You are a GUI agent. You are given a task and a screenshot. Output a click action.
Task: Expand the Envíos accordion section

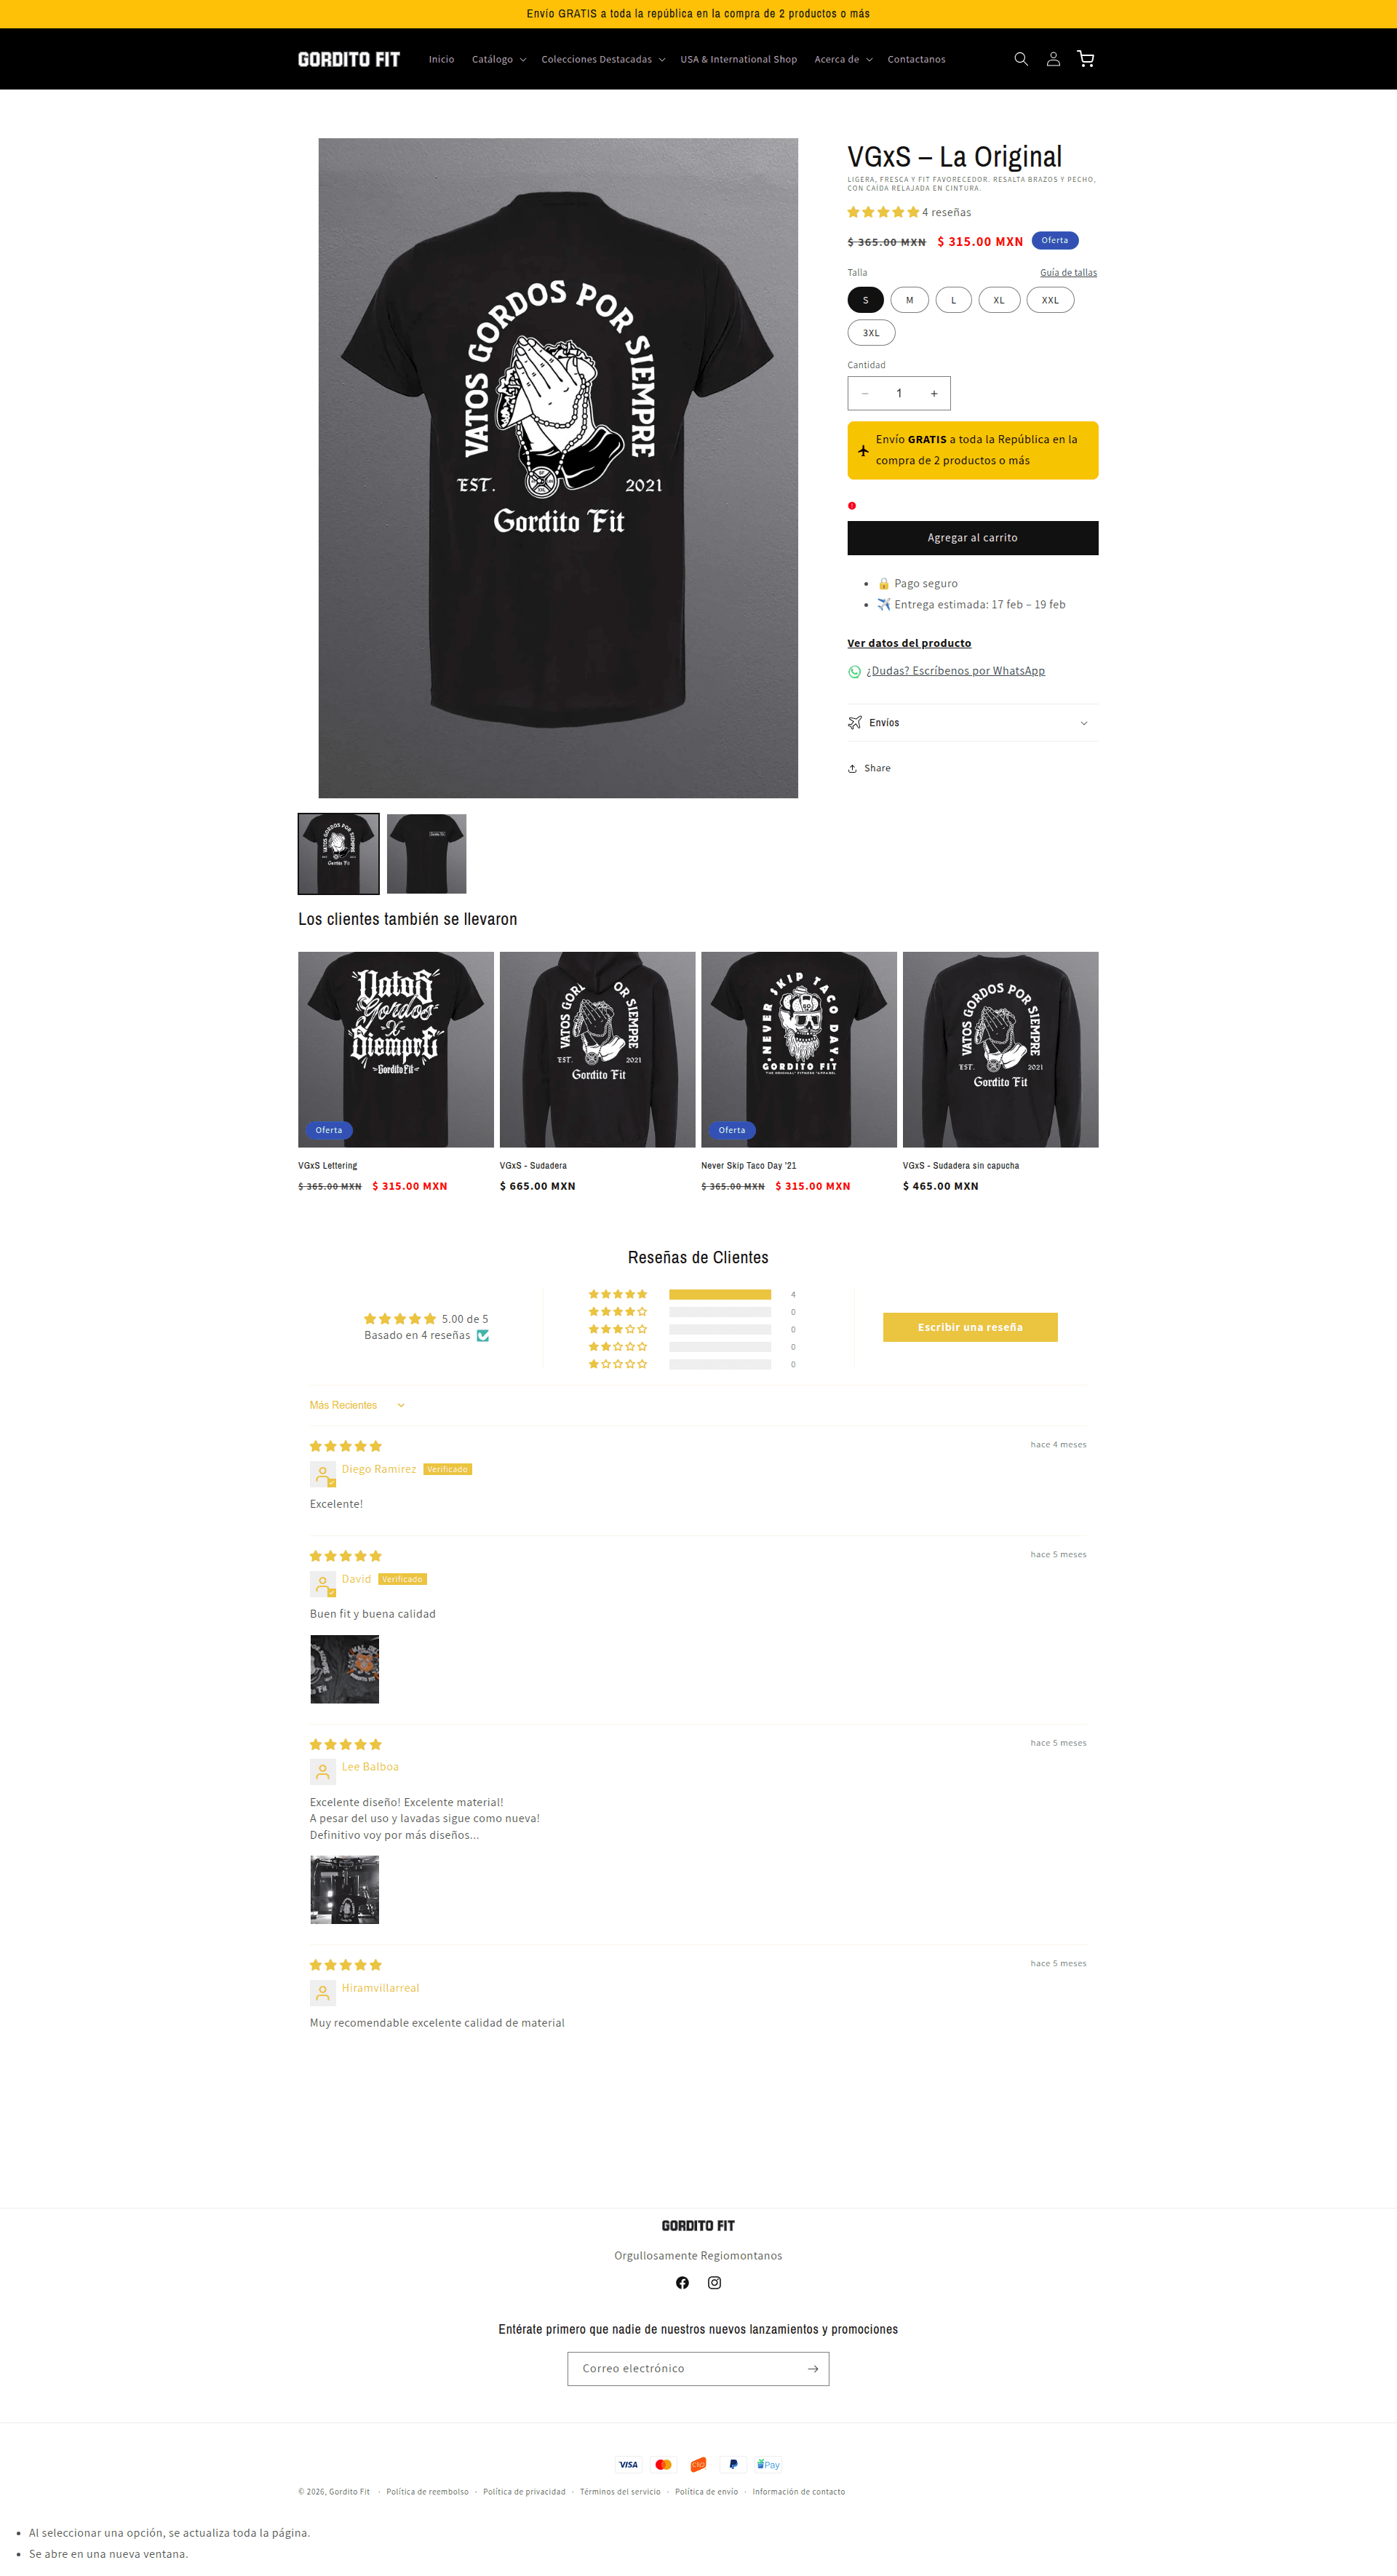pos(972,722)
